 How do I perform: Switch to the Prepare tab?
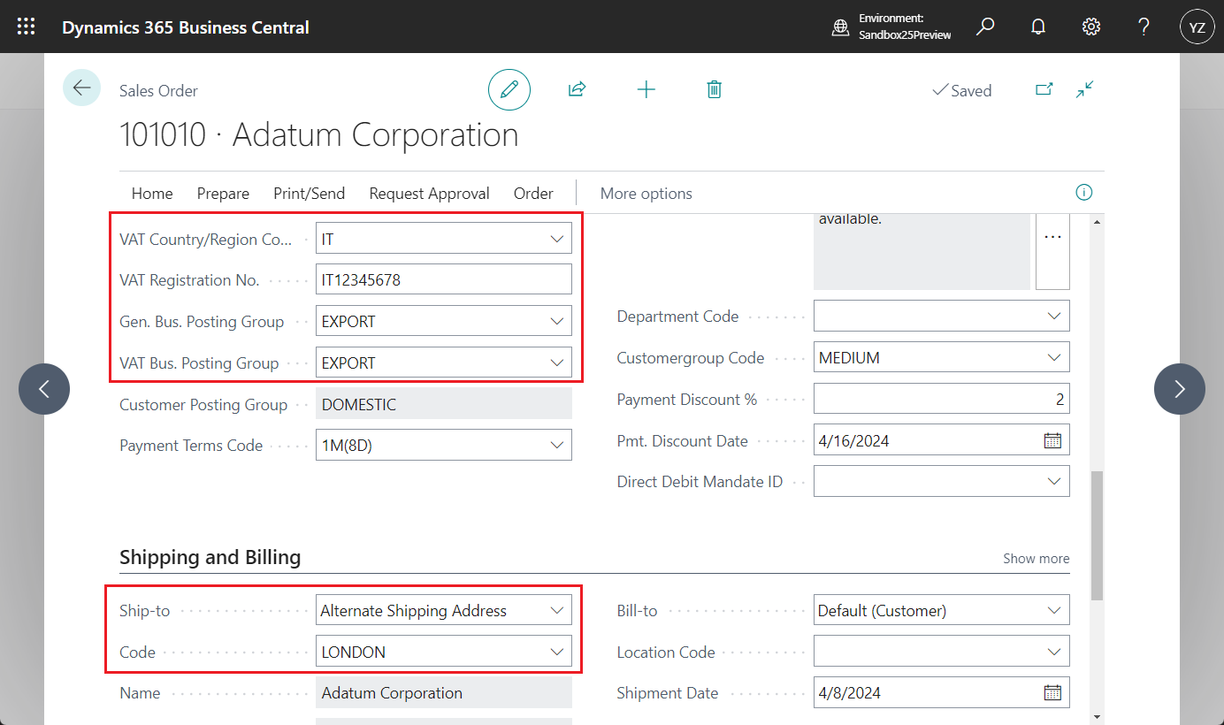[223, 193]
